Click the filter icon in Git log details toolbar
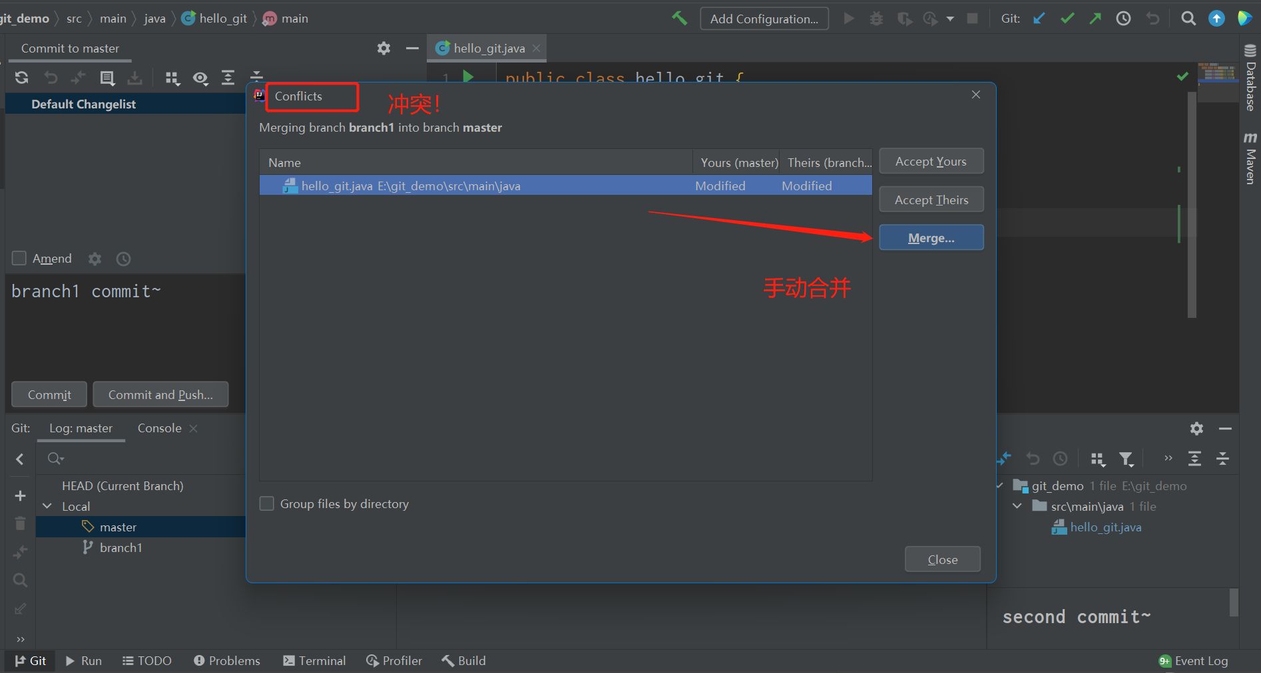 (1126, 459)
